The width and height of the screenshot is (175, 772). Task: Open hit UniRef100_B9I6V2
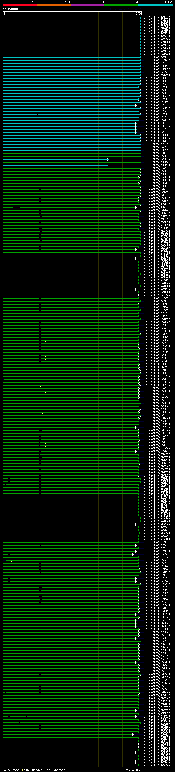tap(157, 692)
